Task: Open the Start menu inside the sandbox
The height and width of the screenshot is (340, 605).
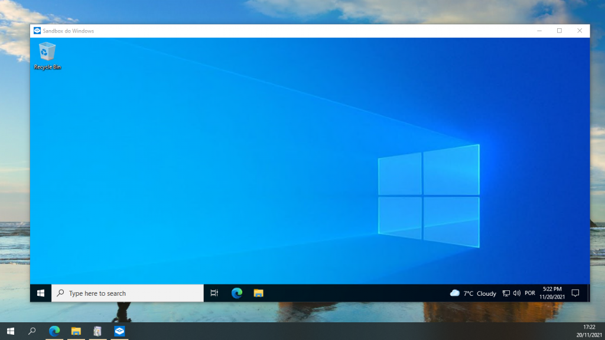Action: pyautogui.click(x=40, y=293)
